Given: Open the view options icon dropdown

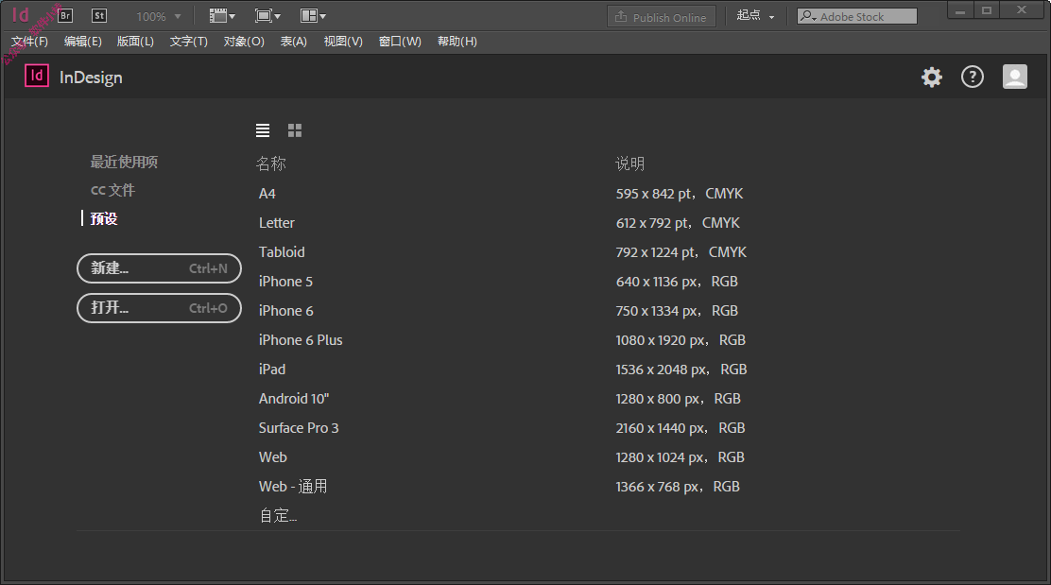Looking at the screenshot, I should point(222,15).
